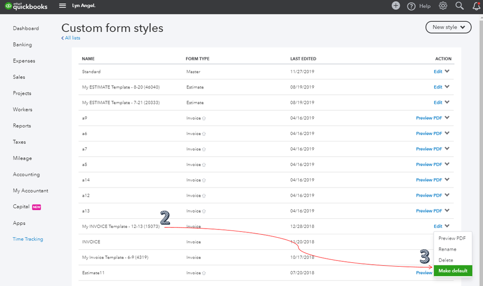Screen dimensions: 483x286
Task: Open Time Tracking in the sidebar
Action: (x=28, y=239)
